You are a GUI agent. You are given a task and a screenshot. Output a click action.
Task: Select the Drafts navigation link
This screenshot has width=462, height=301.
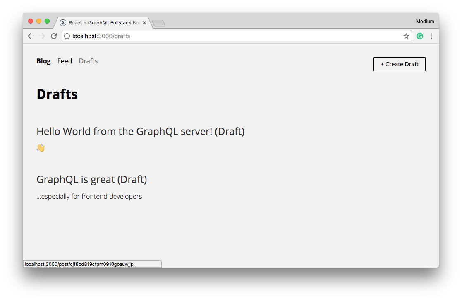pos(88,61)
